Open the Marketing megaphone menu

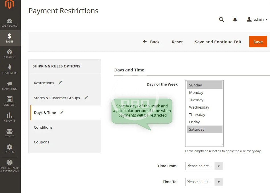pyautogui.click(x=10, y=85)
